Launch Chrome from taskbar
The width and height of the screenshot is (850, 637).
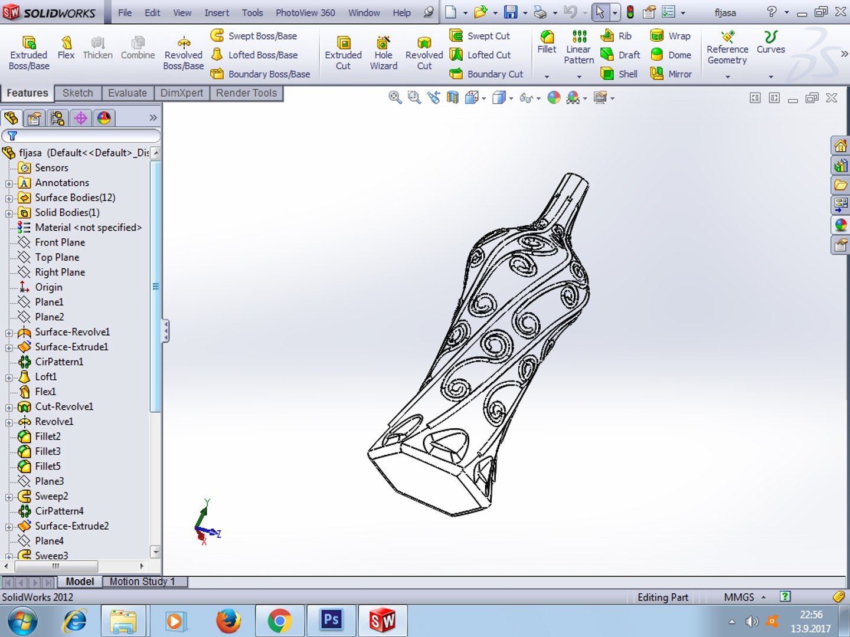click(279, 621)
